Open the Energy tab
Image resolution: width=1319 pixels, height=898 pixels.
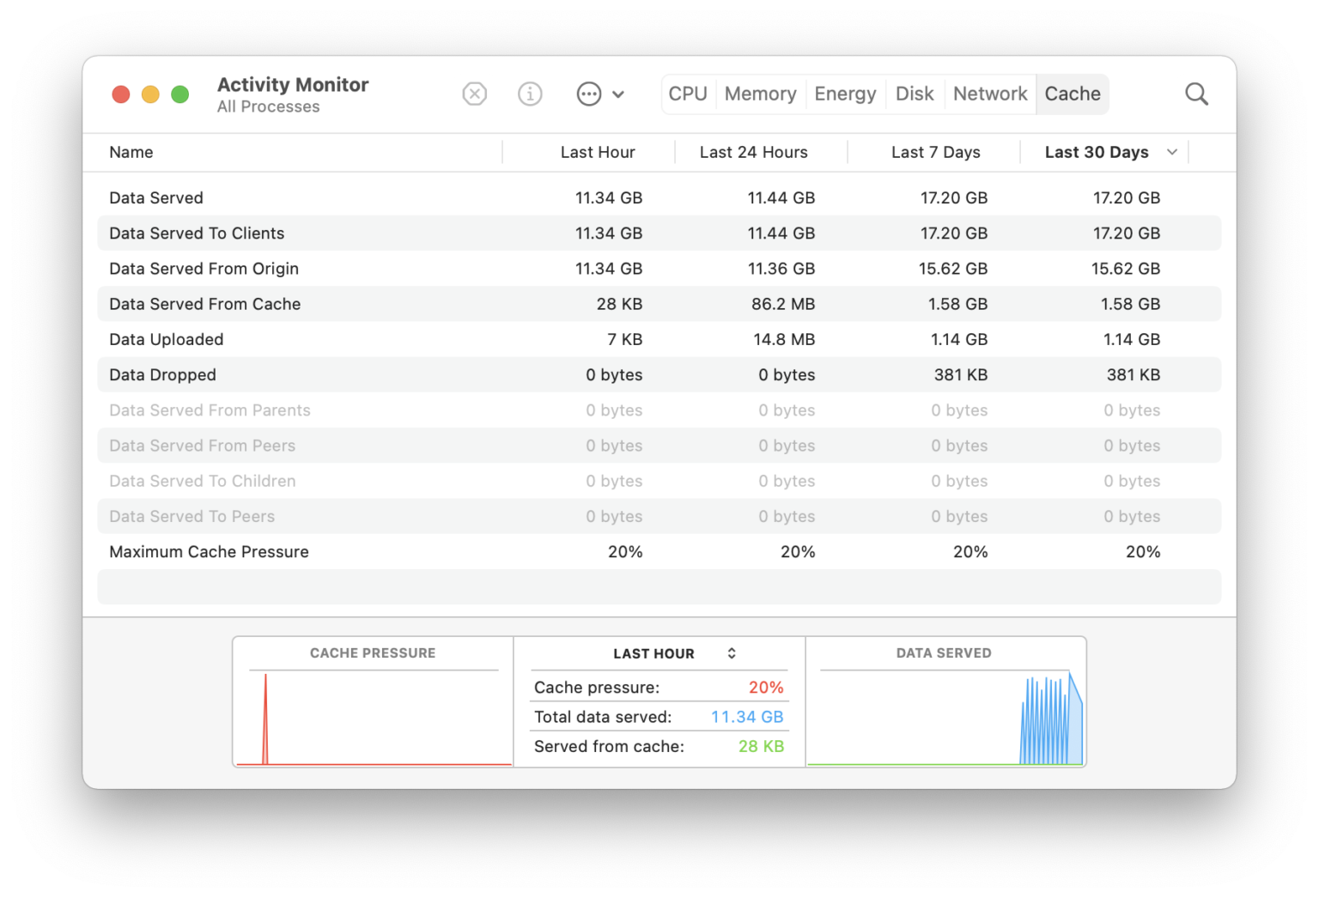(x=845, y=94)
